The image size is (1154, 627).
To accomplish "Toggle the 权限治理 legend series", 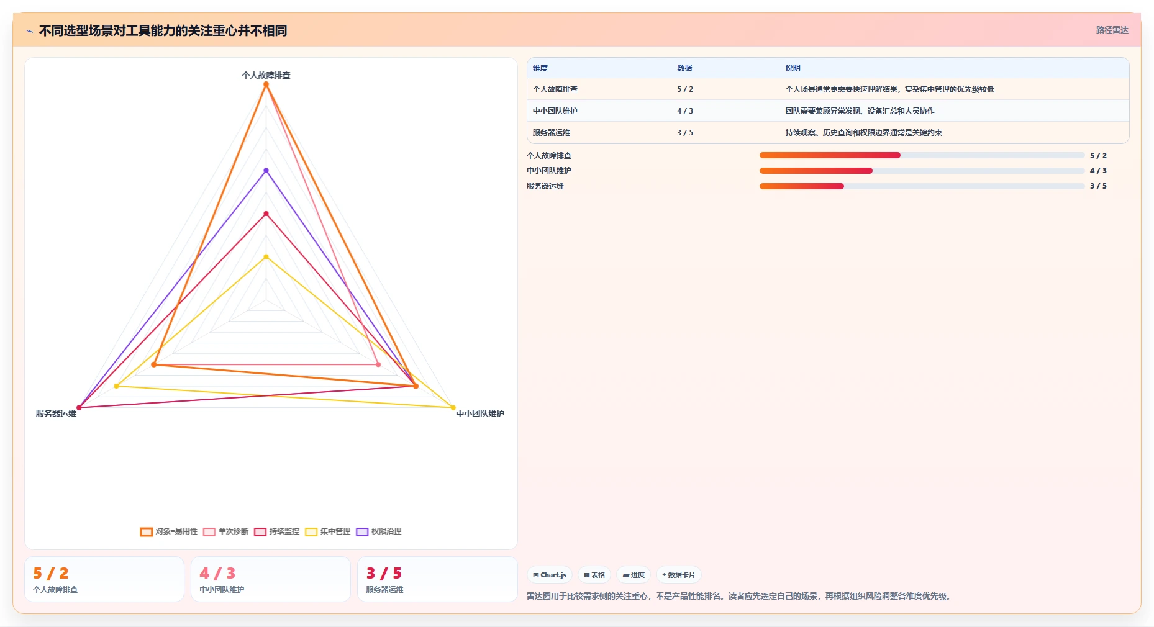I will point(379,531).
